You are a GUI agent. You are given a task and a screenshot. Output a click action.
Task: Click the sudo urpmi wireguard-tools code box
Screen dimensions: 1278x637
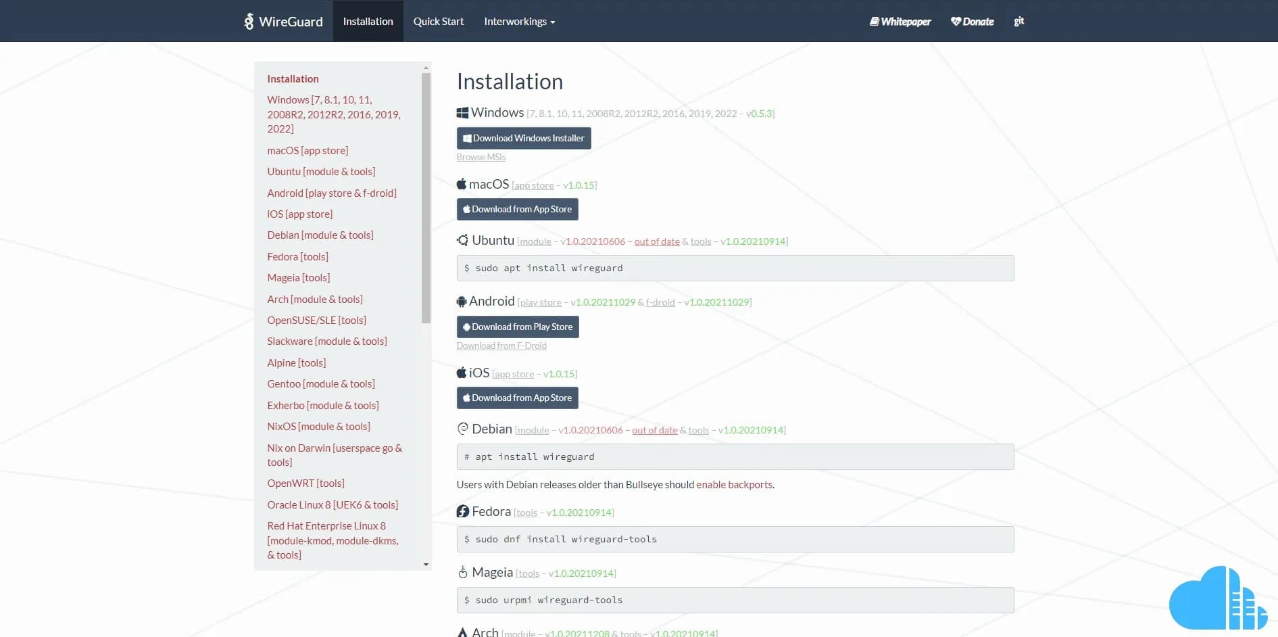[x=735, y=600]
